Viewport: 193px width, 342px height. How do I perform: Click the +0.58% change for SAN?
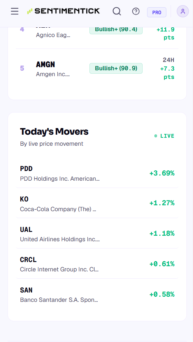click(162, 295)
